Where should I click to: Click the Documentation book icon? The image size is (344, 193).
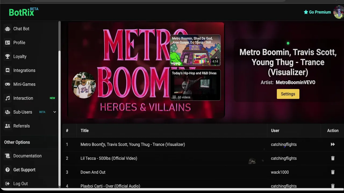[x=8, y=156]
